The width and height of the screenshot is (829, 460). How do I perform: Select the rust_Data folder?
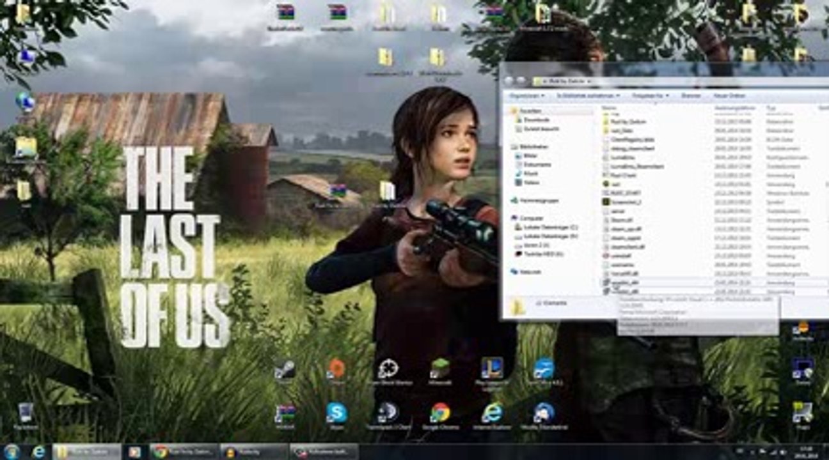coord(618,130)
